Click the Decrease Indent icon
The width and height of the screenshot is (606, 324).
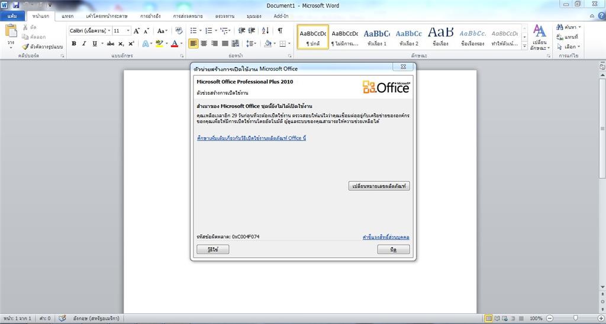[x=241, y=31]
